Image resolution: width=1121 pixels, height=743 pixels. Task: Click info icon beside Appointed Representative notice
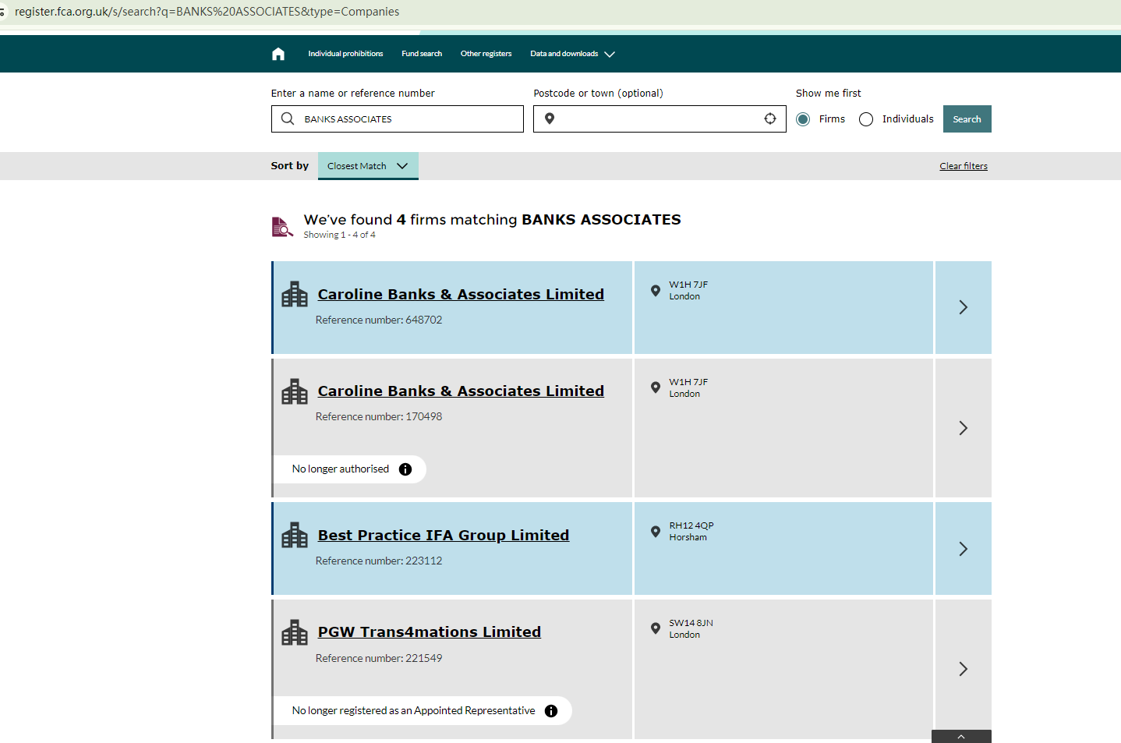pos(551,711)
